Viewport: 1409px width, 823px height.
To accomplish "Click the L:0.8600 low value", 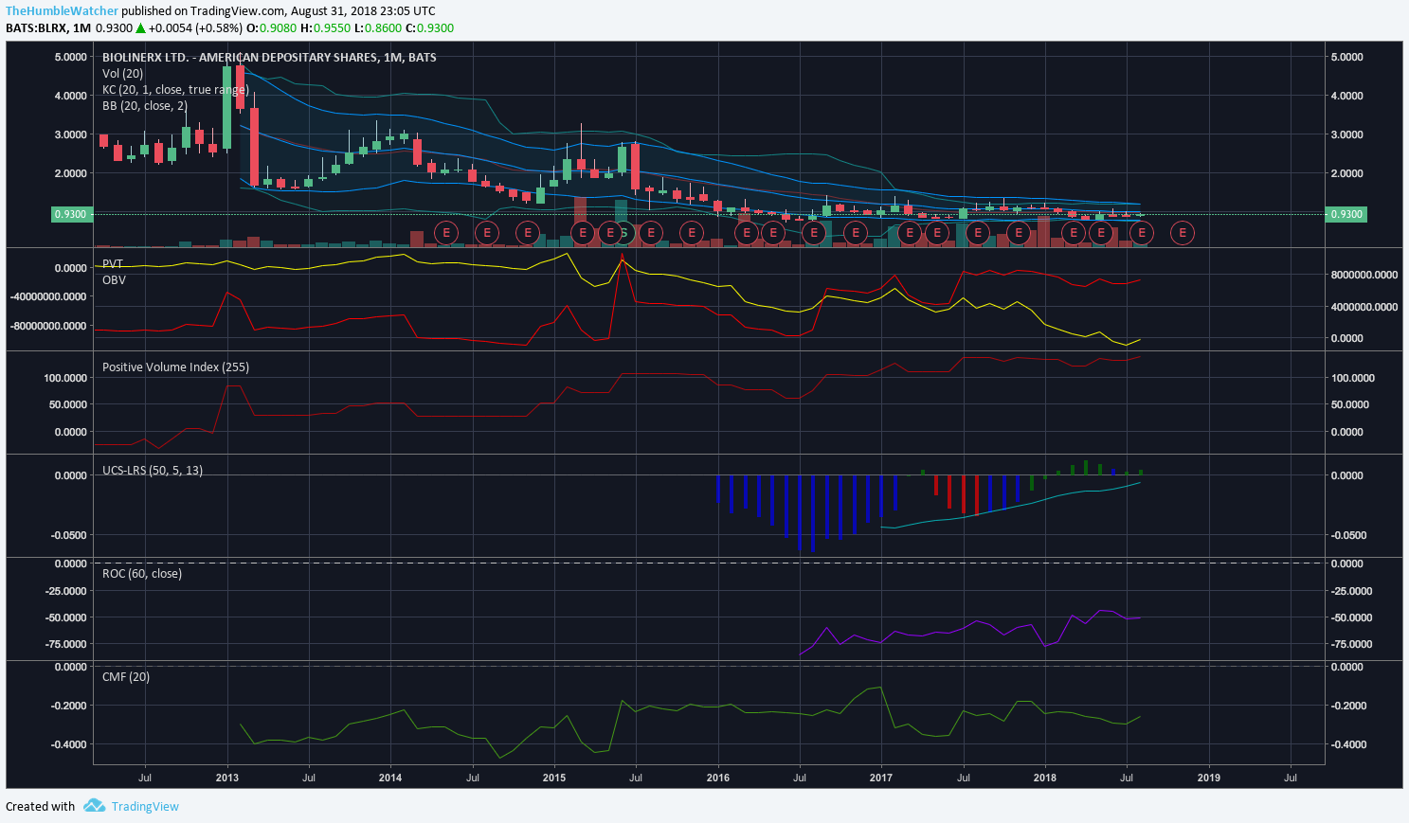I will point(377,28).
